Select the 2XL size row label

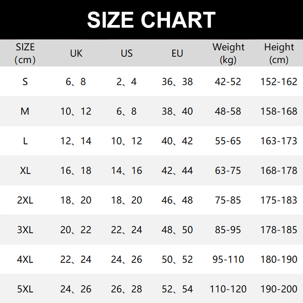(25, 200)
